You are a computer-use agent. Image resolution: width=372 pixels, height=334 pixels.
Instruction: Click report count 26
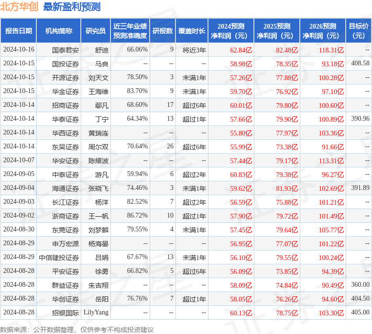point(170,146)
